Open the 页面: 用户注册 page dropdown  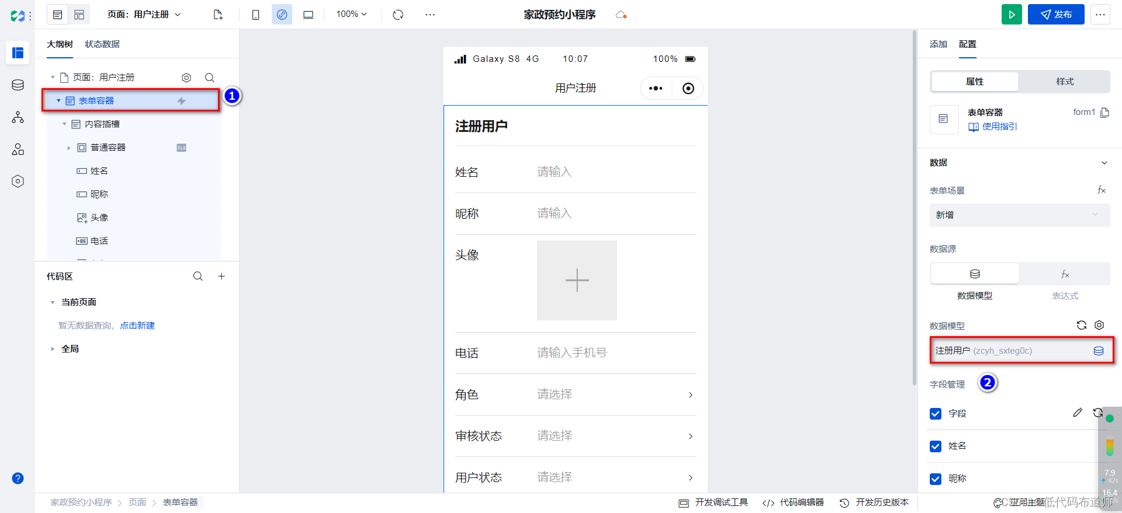(x=144, y=15)
